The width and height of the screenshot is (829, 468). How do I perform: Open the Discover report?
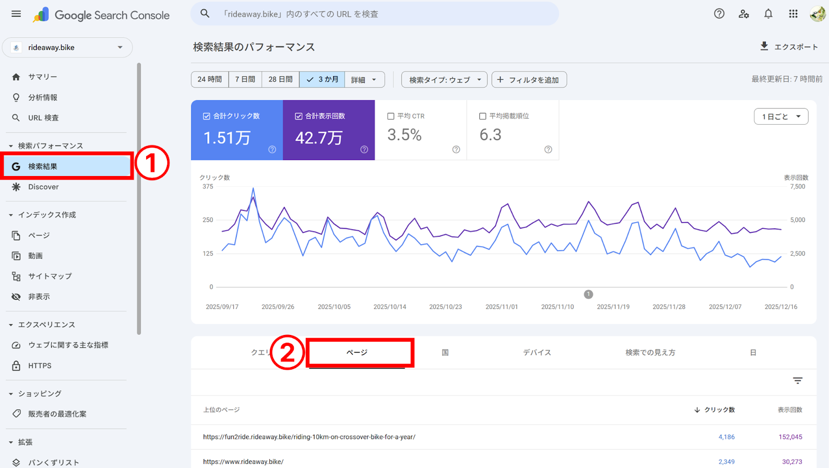[x=44, y=186]
